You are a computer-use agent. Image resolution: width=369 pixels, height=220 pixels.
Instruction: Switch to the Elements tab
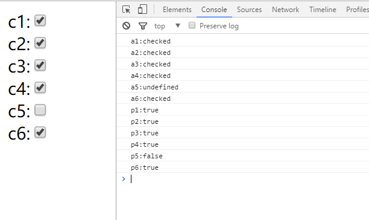tap(177, 10)
